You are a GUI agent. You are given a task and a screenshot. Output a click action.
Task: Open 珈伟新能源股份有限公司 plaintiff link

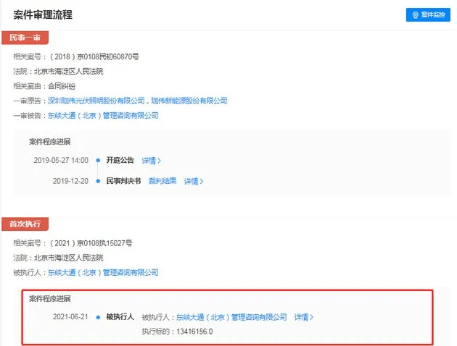point(189,101)
